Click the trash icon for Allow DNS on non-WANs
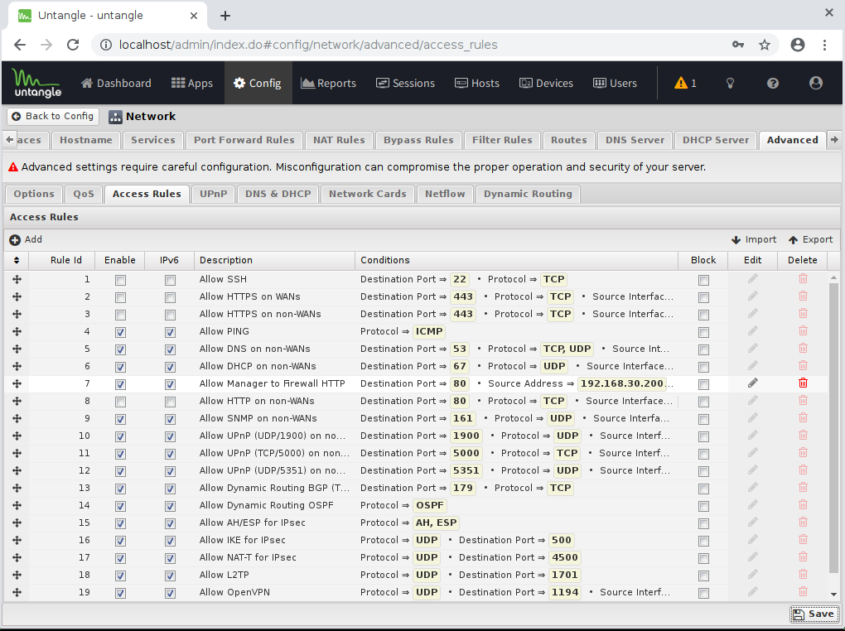This screenshot has width=845, height=631. 803,348
